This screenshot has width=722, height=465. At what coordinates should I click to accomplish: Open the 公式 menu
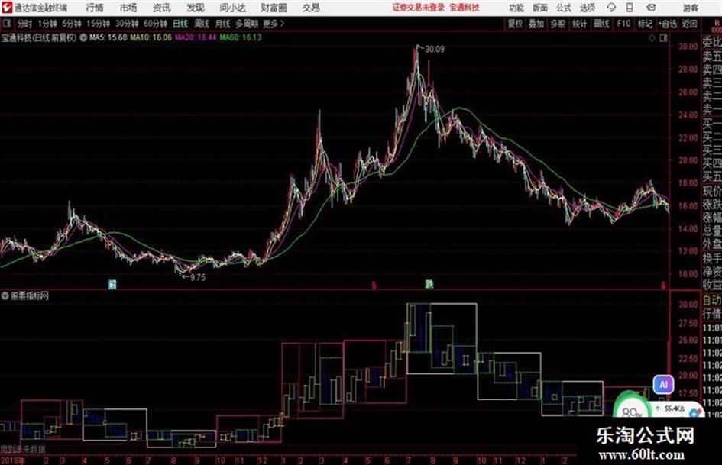(x=564, y=8)
